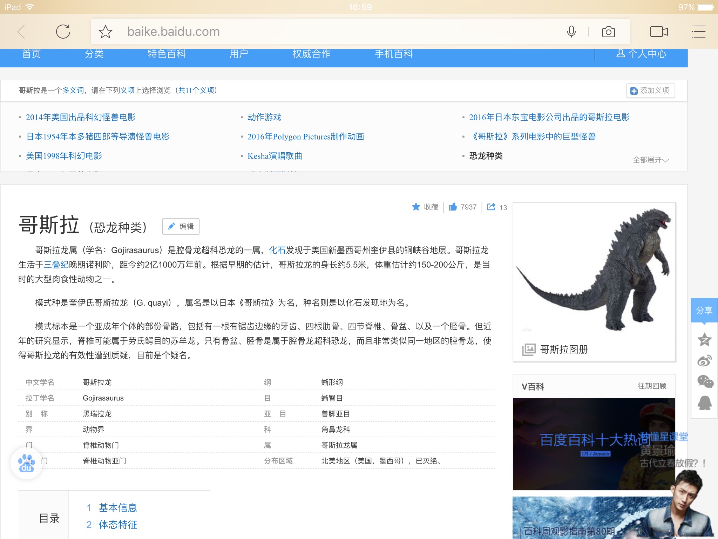This screenshot has height=539, width=718.
Task: Bookmark page with the star icon
Action: pyautogui.click(x=105, y=32)
